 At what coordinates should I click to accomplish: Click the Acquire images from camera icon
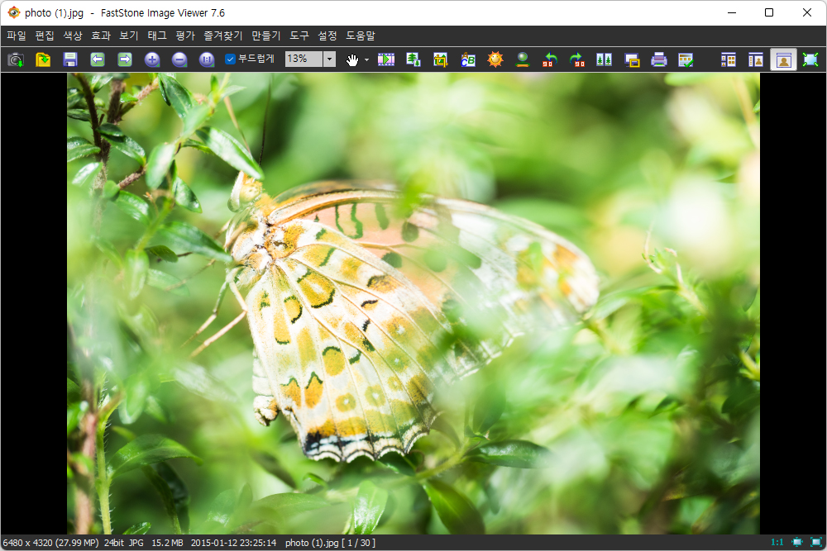[x=15, y=59]
